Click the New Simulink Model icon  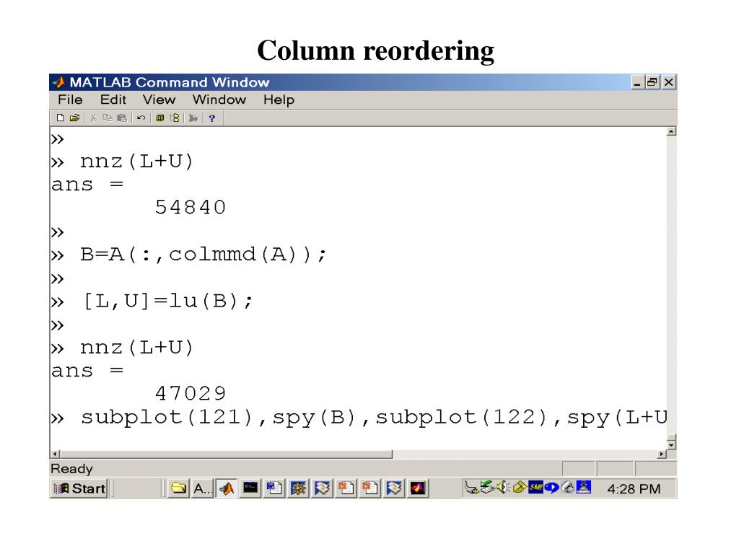(x=193, y=118)
